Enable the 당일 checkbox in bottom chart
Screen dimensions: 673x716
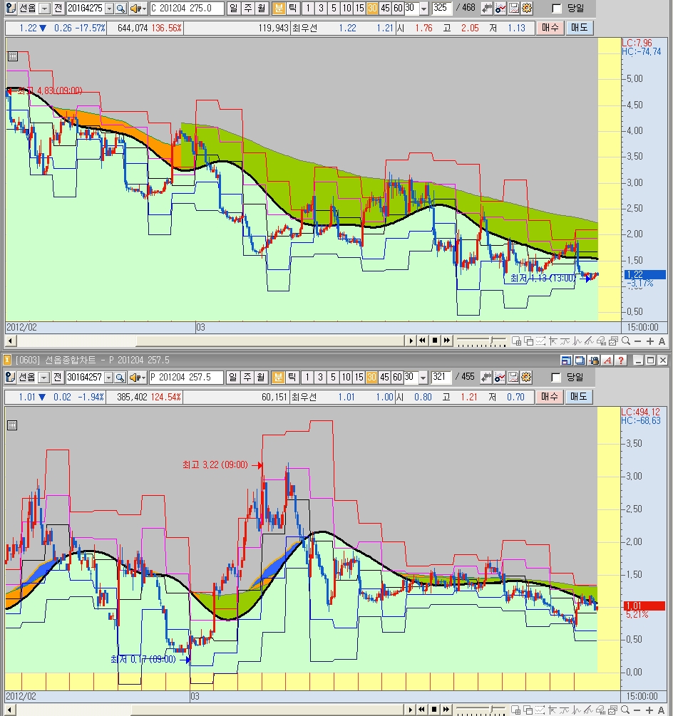558,377
